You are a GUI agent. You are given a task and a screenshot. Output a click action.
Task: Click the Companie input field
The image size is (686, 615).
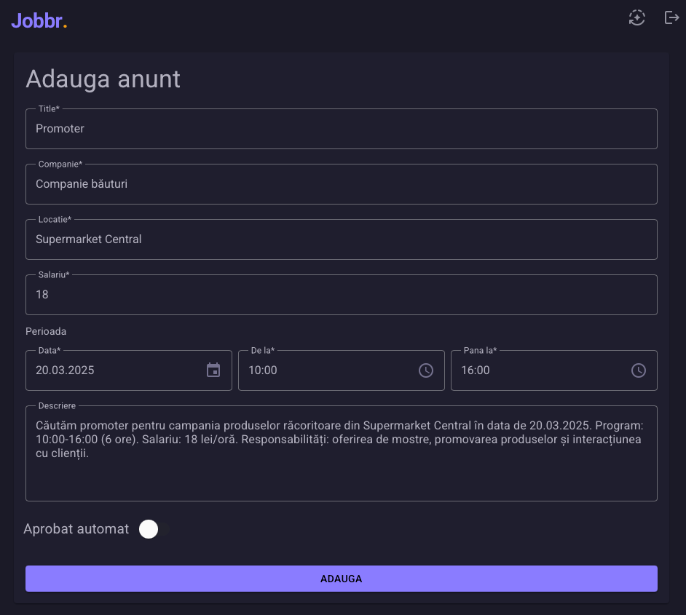(341, 184)
